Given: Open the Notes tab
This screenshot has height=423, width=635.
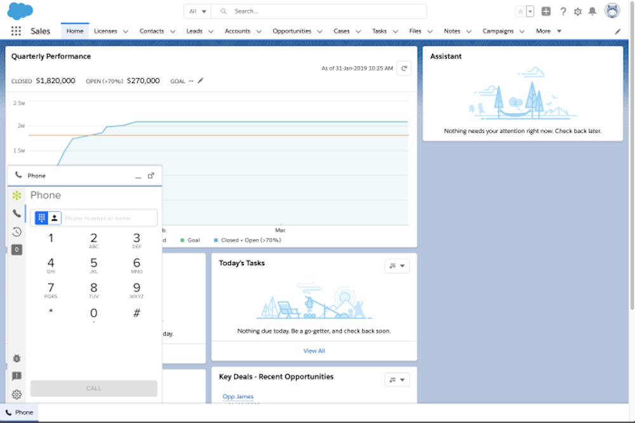Looking at the screenshot, I should coord(451,31).
